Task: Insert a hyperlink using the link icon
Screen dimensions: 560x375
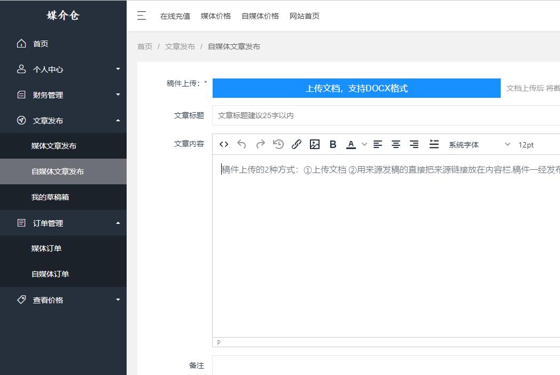Action: click(x=297, y=144)
